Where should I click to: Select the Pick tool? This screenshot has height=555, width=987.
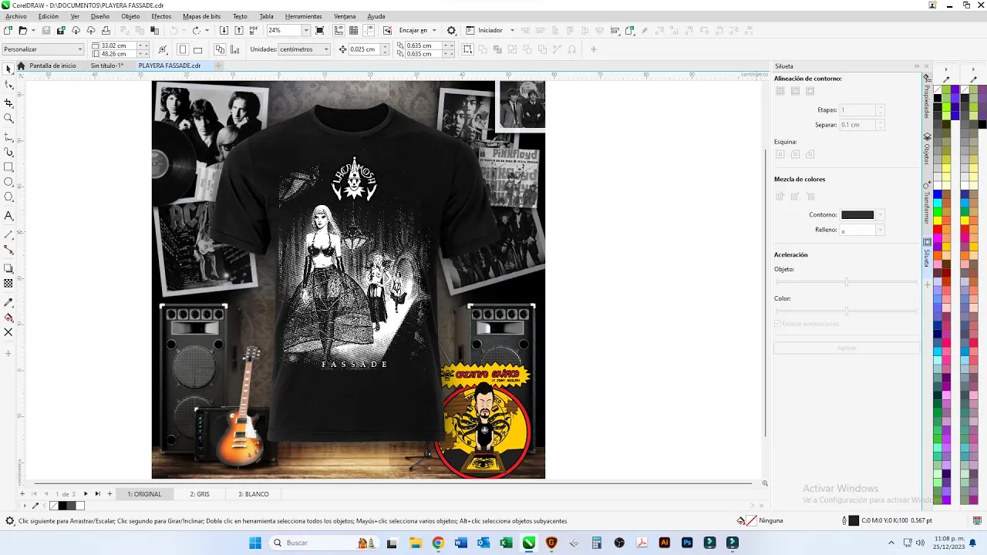click(8, 69)
